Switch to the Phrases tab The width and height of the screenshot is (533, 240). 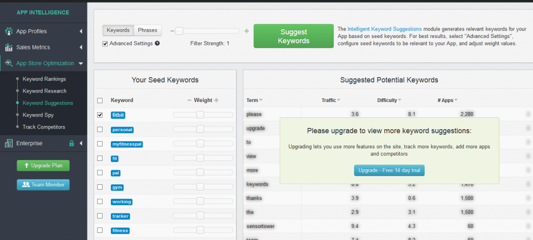147,30
